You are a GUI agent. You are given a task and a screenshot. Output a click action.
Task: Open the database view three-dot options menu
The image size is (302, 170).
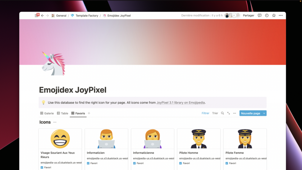tap(234, 113)
